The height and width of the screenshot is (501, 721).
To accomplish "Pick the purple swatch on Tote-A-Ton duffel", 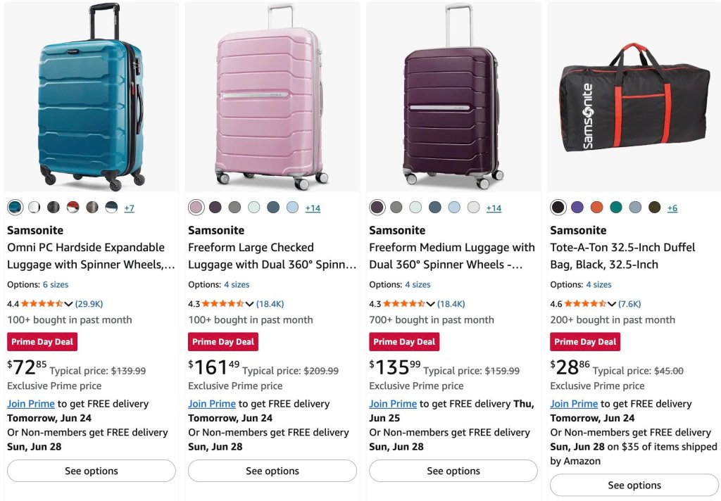I will tap(577, 208).
